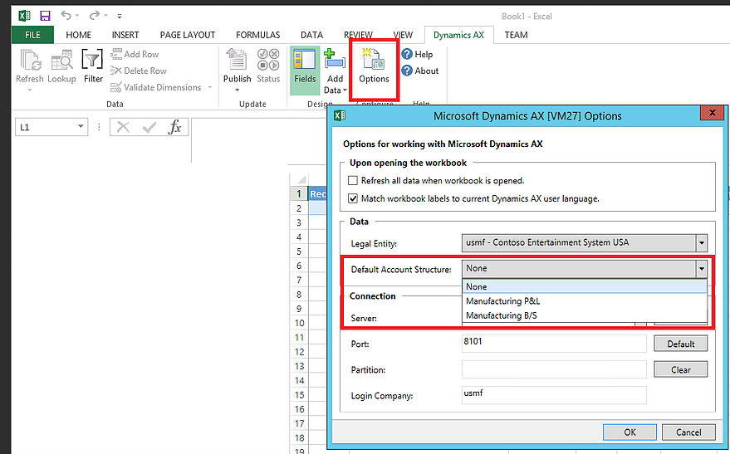Click the Default button beside Port
Image resolution: width=730 pixels, height=454 pixels.
point(680,344)
